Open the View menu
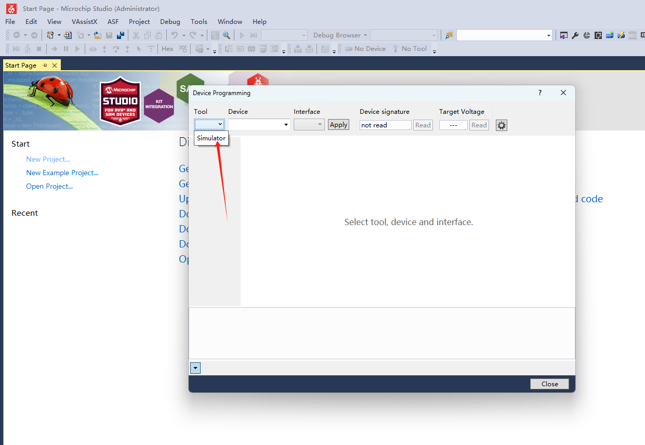The image size is (645, 445). (x=54, y=22)
